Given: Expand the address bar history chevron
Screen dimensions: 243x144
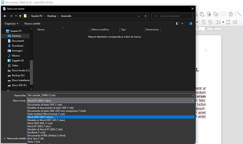Looking at the screenshot, I should tap(139, 16).
